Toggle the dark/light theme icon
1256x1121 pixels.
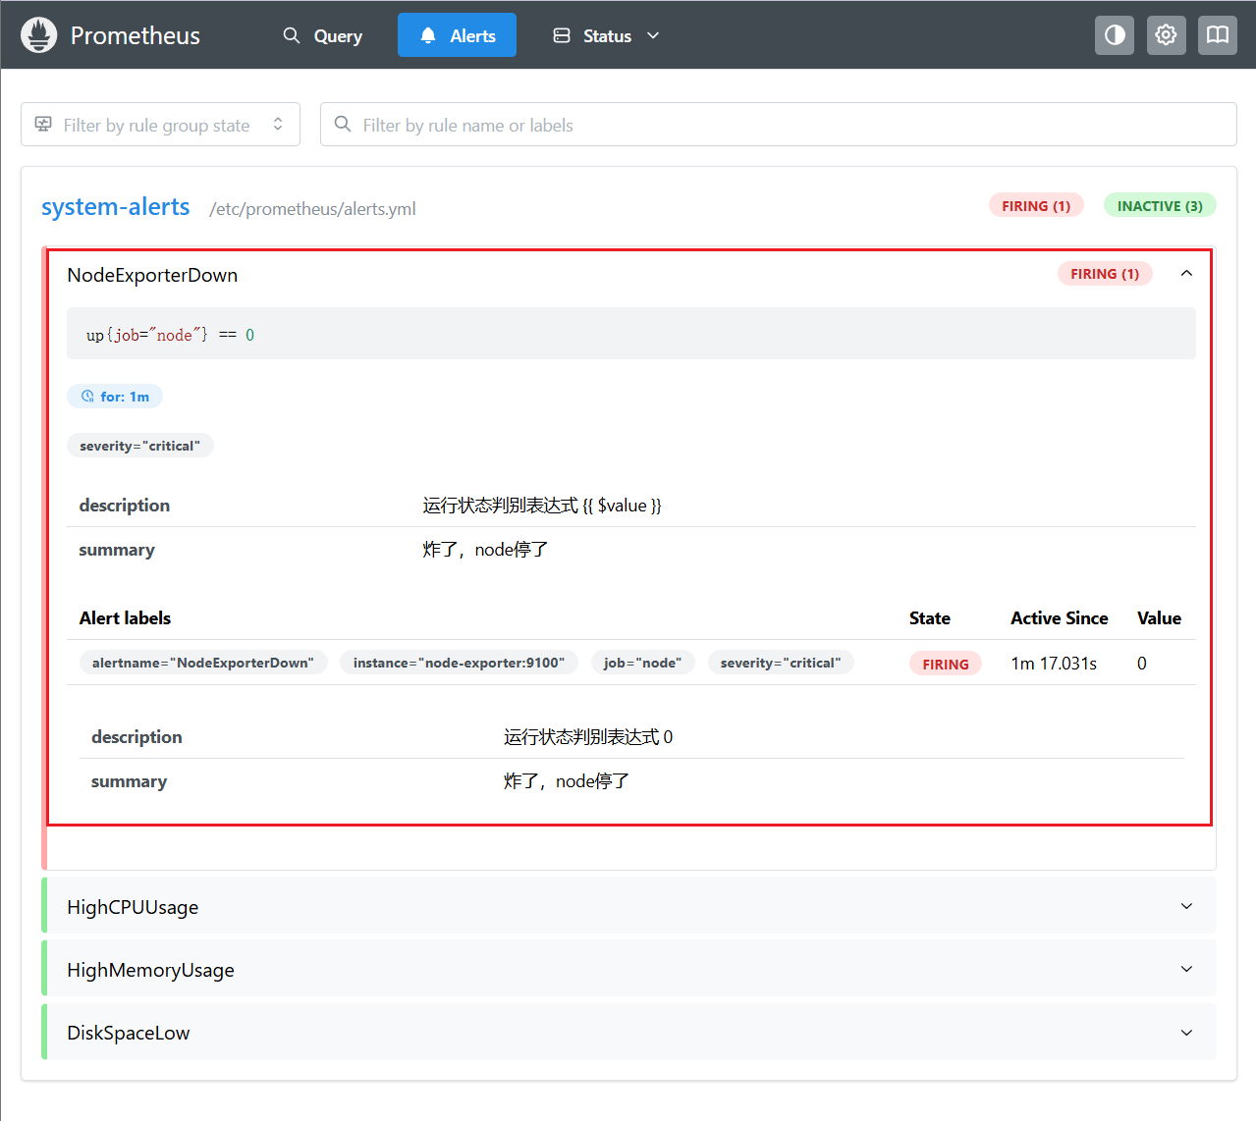1115,35
